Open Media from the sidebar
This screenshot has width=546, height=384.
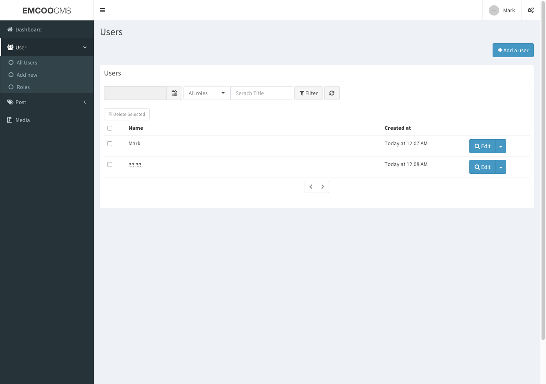point(22,120)
